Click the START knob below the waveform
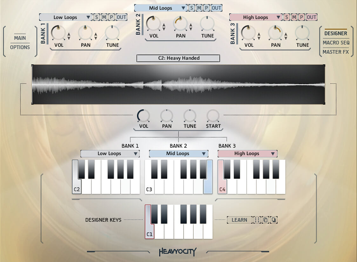Screen dimensions: 357x262 pos(213,116)
